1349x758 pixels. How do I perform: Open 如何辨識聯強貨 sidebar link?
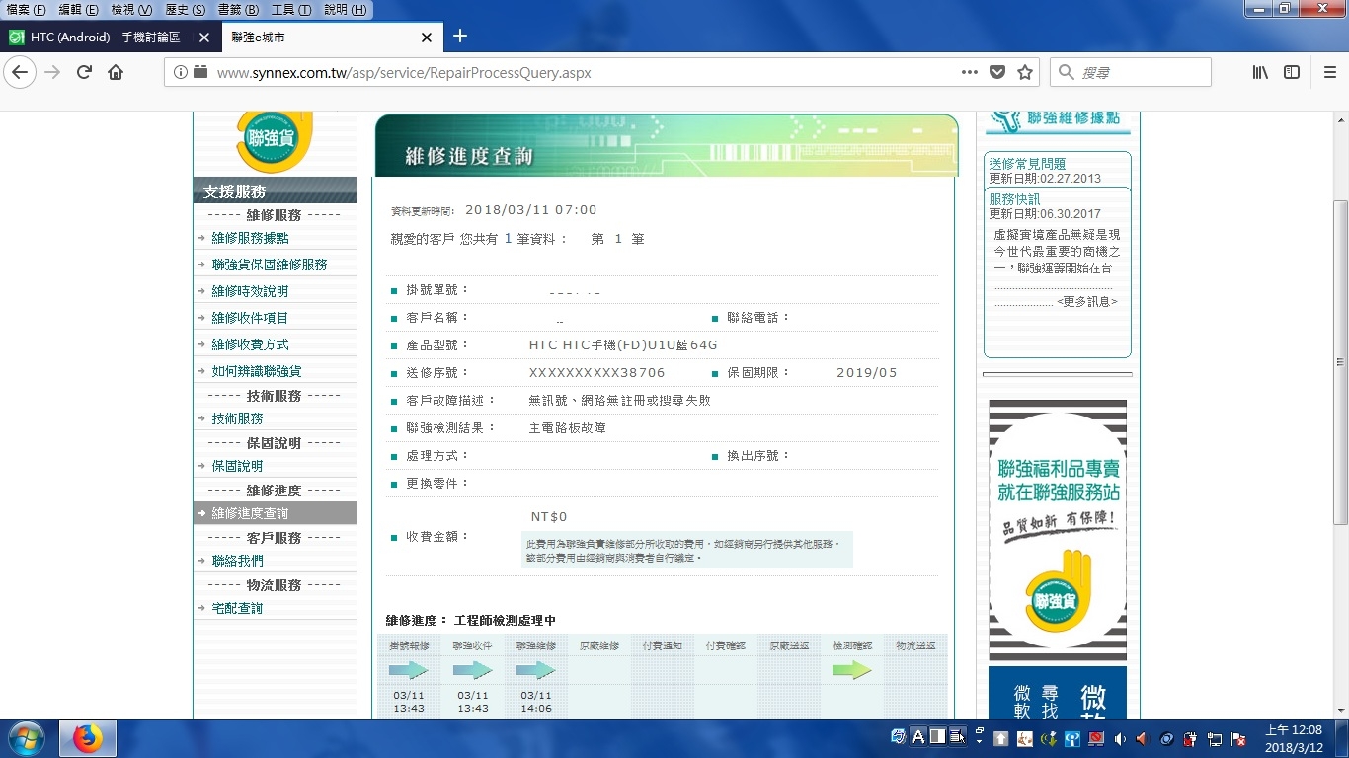coord(257,371)
